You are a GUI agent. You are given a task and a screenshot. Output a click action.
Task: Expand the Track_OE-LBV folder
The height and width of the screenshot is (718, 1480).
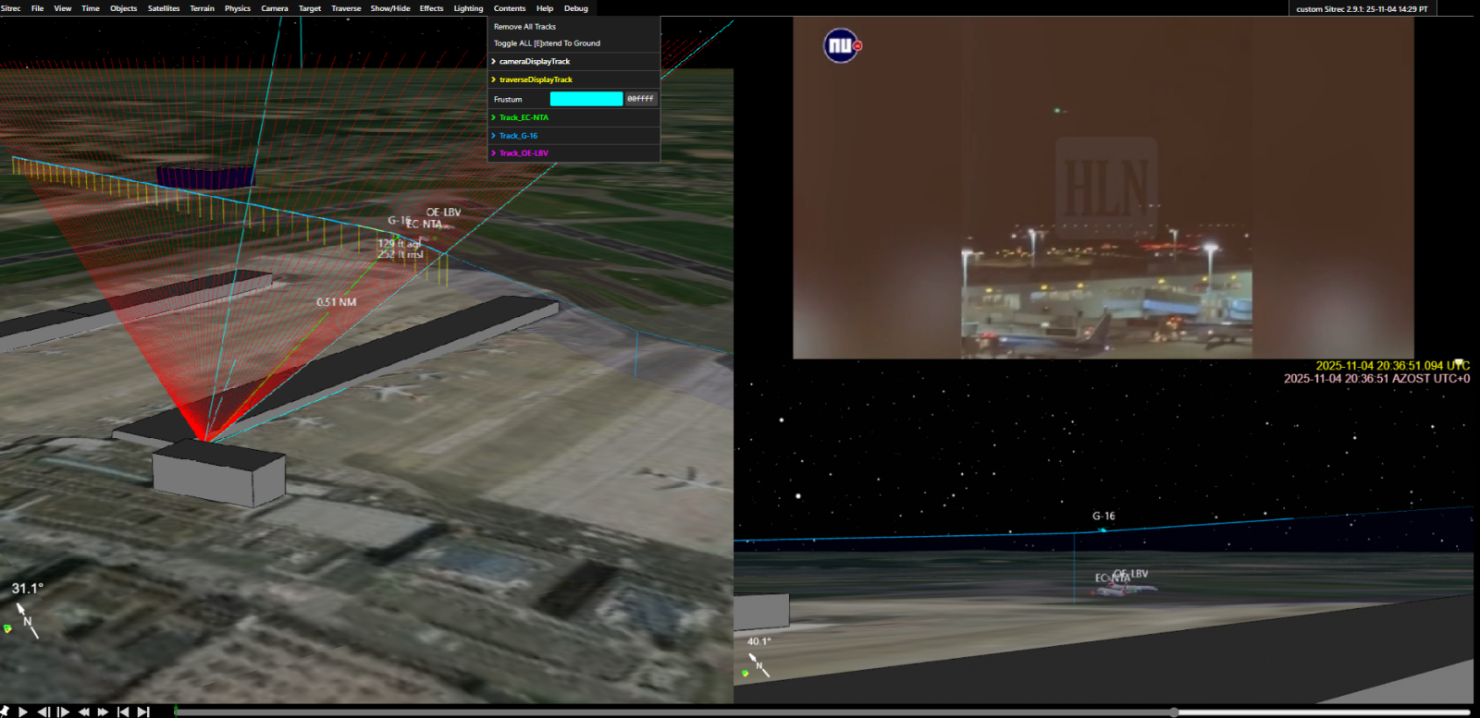click(x=524, y=153)
